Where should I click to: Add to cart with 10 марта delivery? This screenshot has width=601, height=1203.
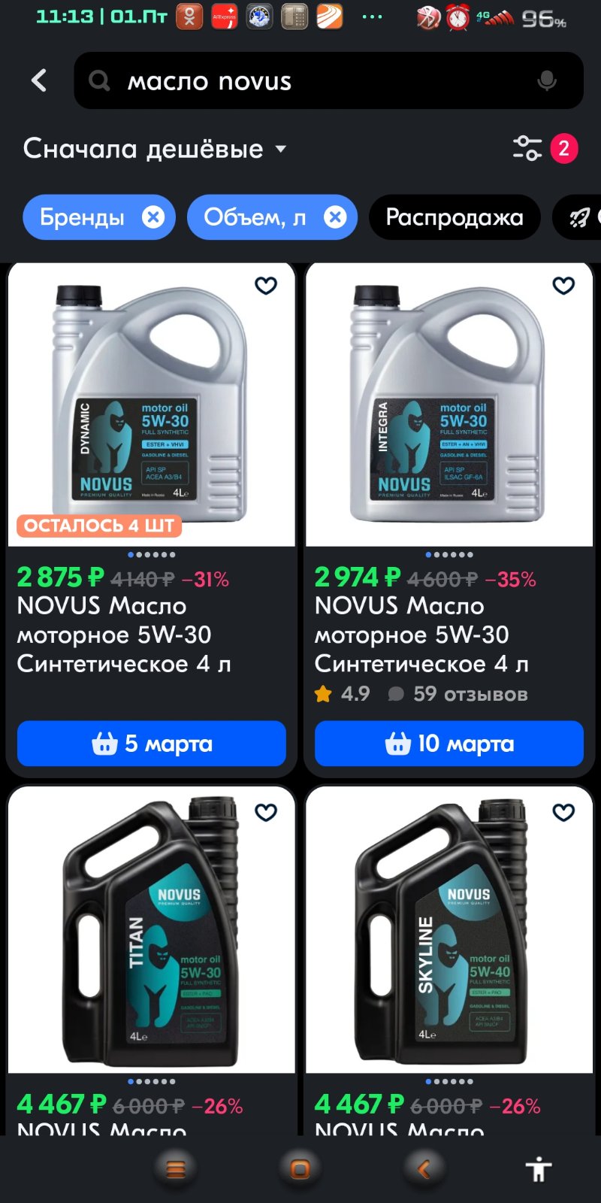[449, 744]
